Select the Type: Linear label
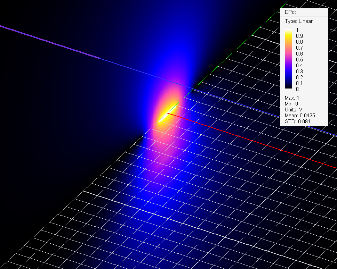 [298, 21]
